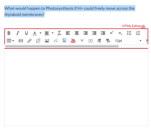Embed an image
The width and height of the screenshot is (151, 128).
(47, 41)
